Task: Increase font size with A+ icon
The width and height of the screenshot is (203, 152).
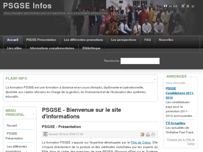Action: tap(183, 6)
